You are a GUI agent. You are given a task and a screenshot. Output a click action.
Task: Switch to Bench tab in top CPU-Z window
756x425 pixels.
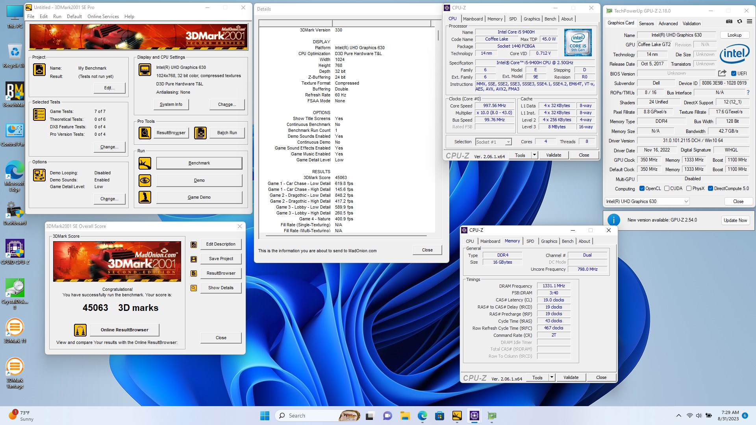pos(550,19)
